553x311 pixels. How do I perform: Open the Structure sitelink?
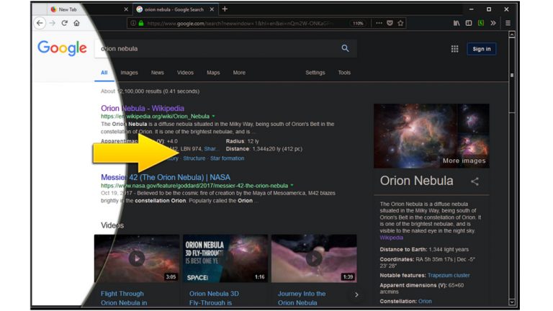click(x=194, y=158)
